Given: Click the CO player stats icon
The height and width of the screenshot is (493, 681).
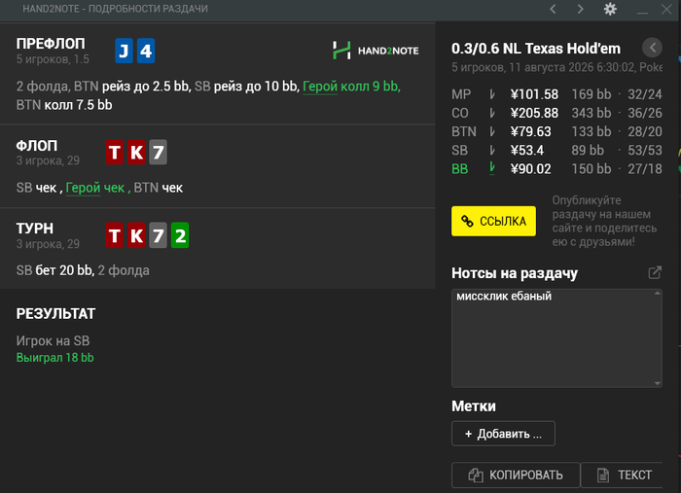Looking at the screenshot, I should pos(492,113).
